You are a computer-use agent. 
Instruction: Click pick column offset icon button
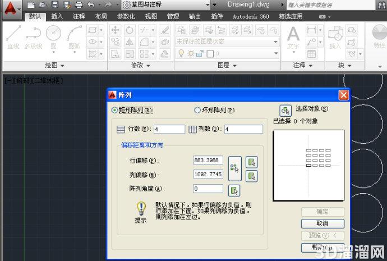(x=252, y=176)
